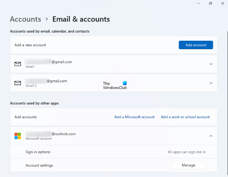Select the Email & accounts heading
Viewport: 228px width, 177px height.
point(81,19)
